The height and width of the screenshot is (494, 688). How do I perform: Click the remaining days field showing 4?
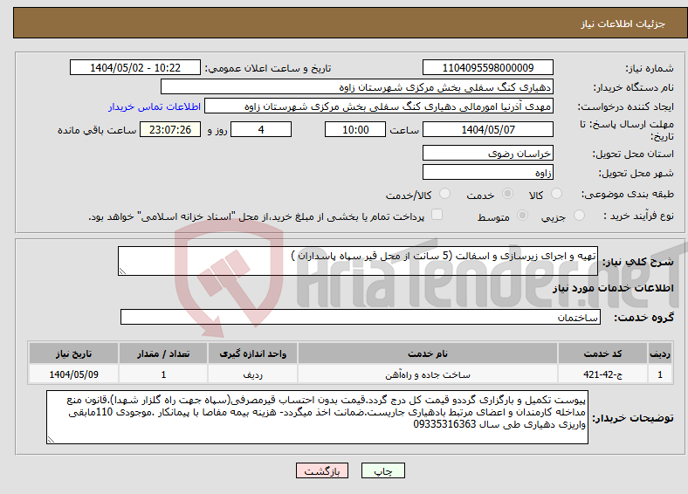tap(261, 129)
